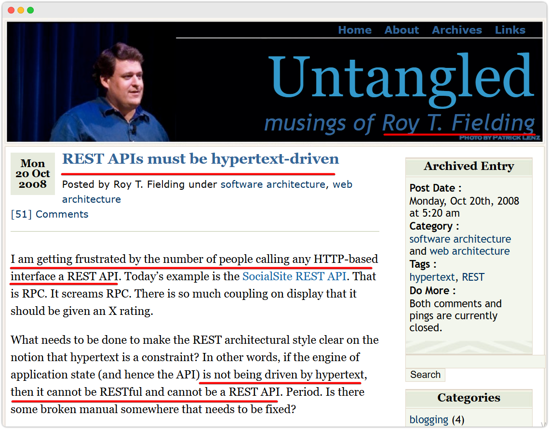Click the 'Categories' sidebar heading
Screen dimensions: 549x429
click(469, 398)
